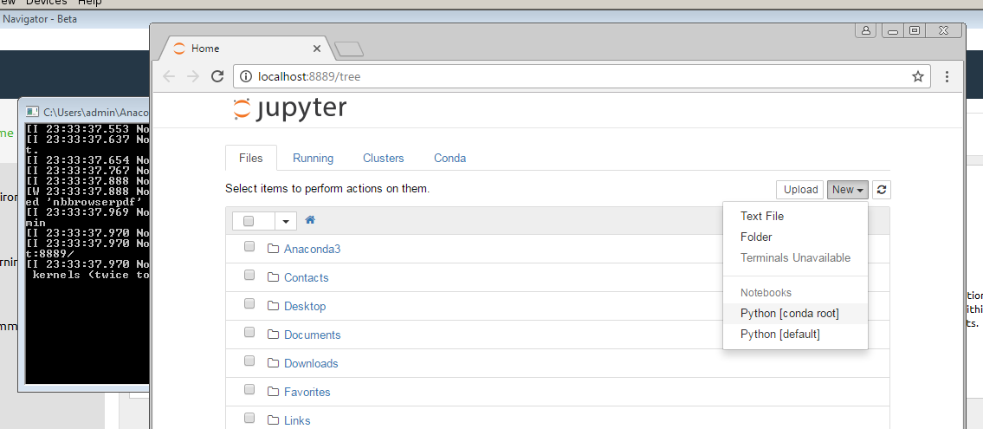Open the Help menu in VM menu bar

(89, 3)
